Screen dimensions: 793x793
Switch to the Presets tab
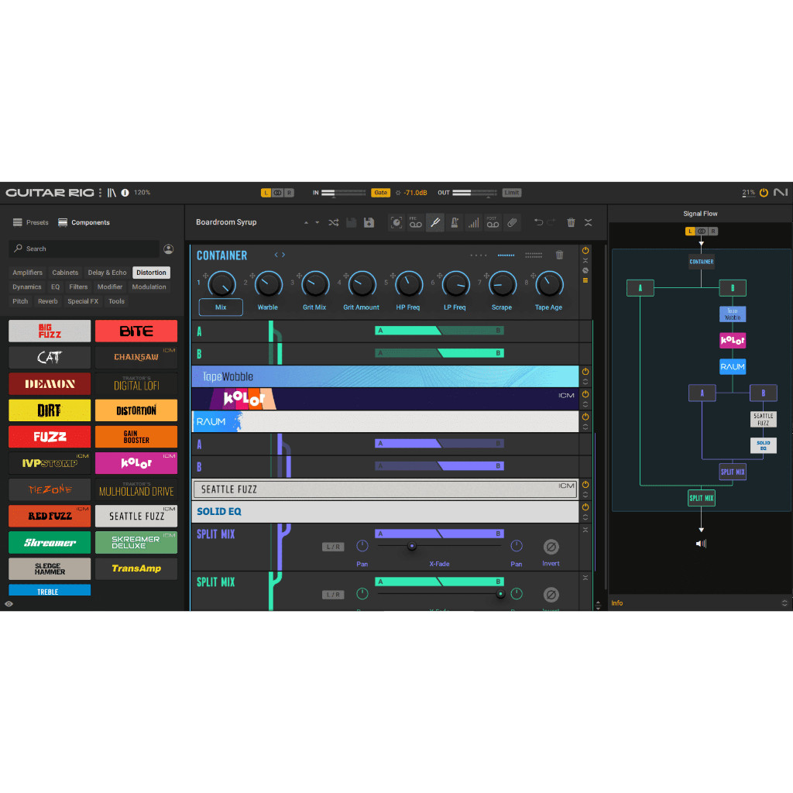click(x=31, y=222)
